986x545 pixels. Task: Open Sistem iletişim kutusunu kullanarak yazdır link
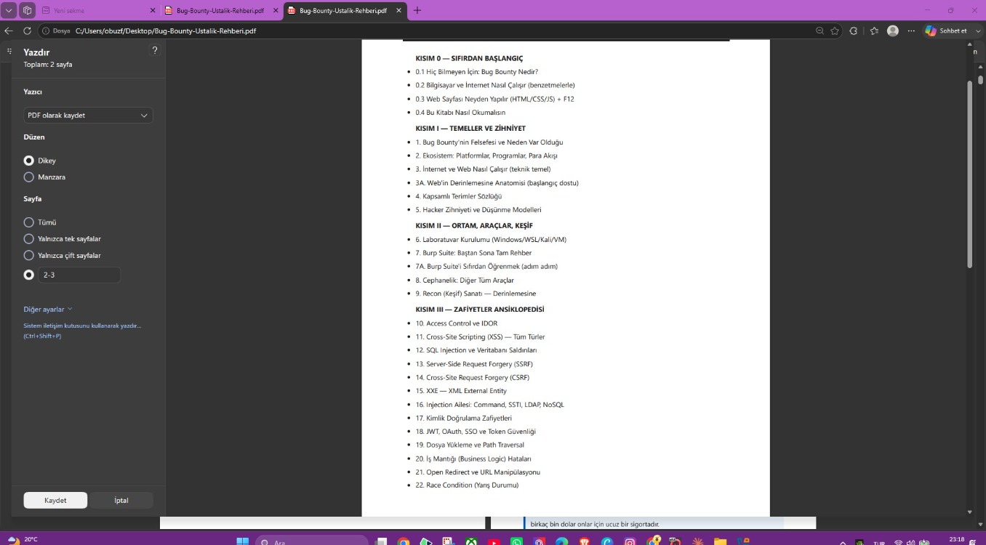click(x=82, y=331)
